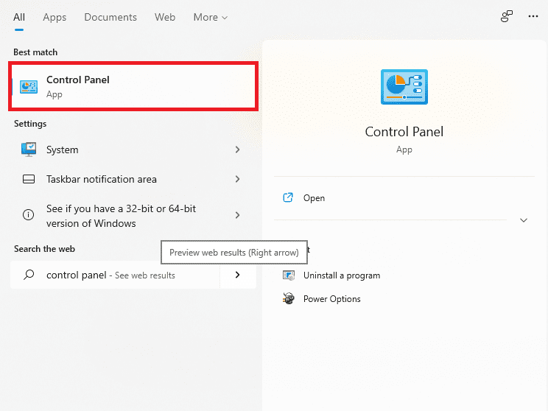The width and height of the screenshot is (548, 411).
Task: Open the System settings result
Action: pos(133,150)
